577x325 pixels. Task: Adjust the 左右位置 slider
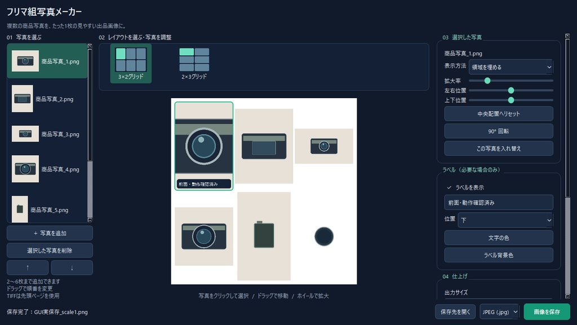(511, 90)
